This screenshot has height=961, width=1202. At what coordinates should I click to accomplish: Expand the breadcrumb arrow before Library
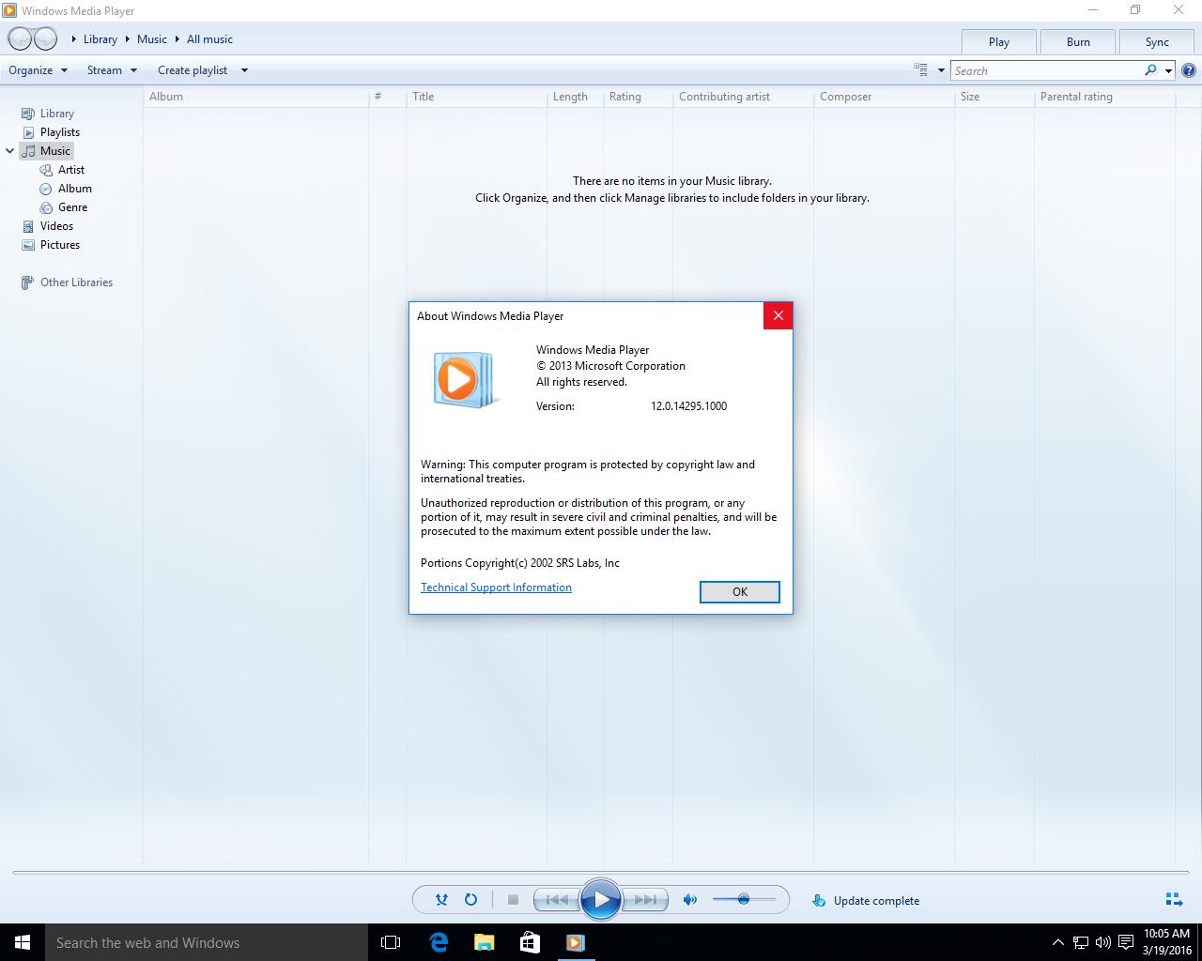pyautogui.click(x=74, y=38)
